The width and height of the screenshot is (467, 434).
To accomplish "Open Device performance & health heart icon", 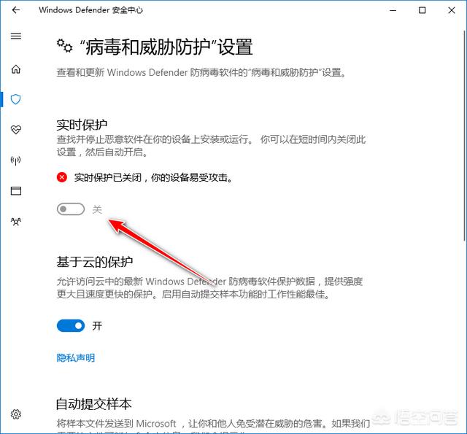I will [x=16, y=130].
